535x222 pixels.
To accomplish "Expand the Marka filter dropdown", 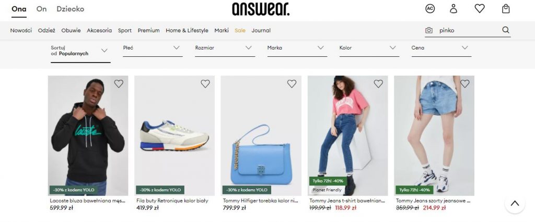I will click(x=297, y=49).
